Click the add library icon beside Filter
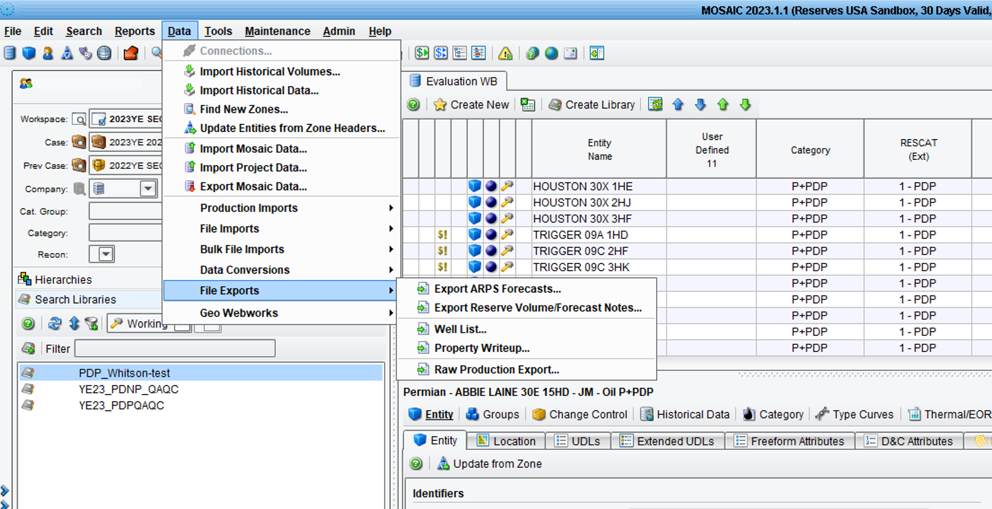992x509 pixels. click(28, 348)
